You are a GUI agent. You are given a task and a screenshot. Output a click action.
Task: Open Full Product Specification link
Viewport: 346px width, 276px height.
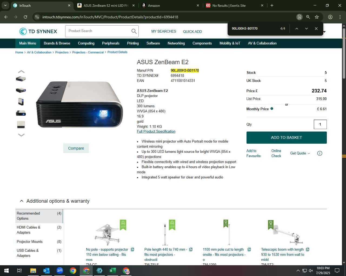point(156,132)
